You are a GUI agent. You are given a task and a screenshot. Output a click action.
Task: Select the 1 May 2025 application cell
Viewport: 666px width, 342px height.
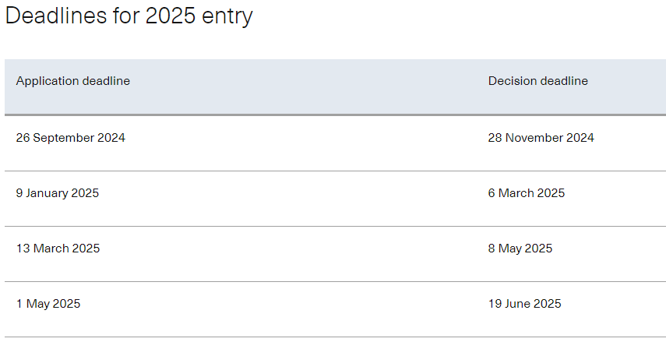[x=48, y=303]
